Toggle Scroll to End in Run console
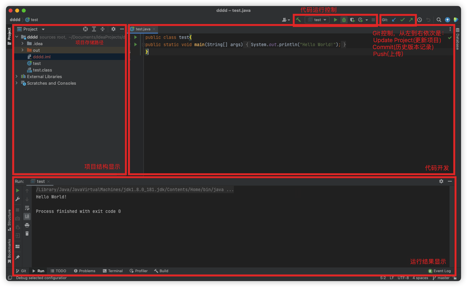467x287 pixels. [27, 216]
